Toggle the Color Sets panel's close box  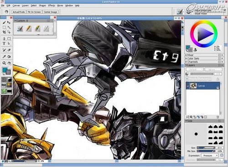click(219, 59)
